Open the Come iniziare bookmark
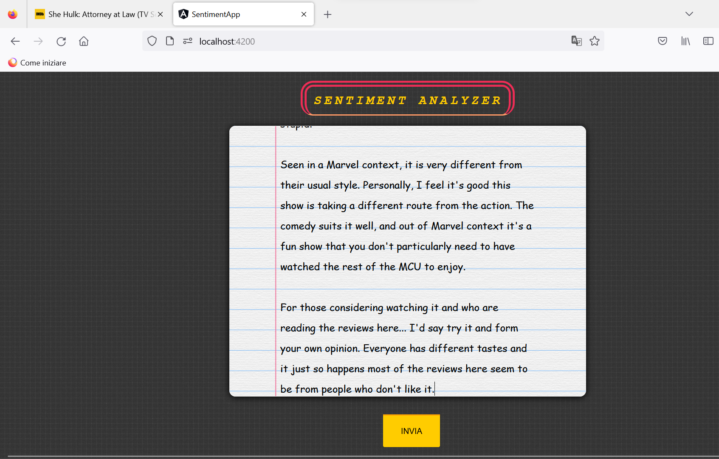The width and height of the screenshot is (719, 459). pyautogui.click(x=37, y=62)
